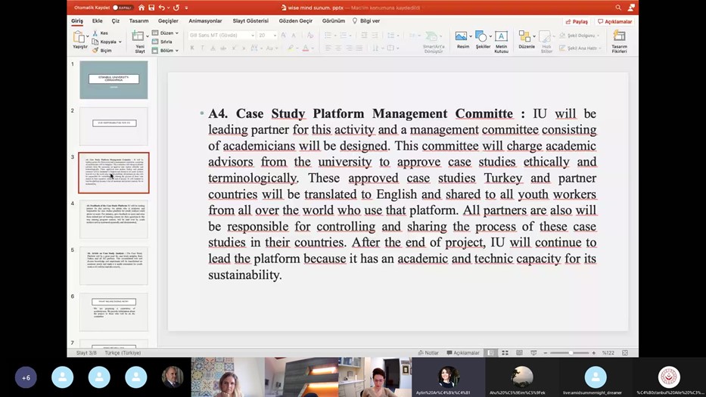
Task: Insert a picture with Resim icon
Action: pos(462,38)
